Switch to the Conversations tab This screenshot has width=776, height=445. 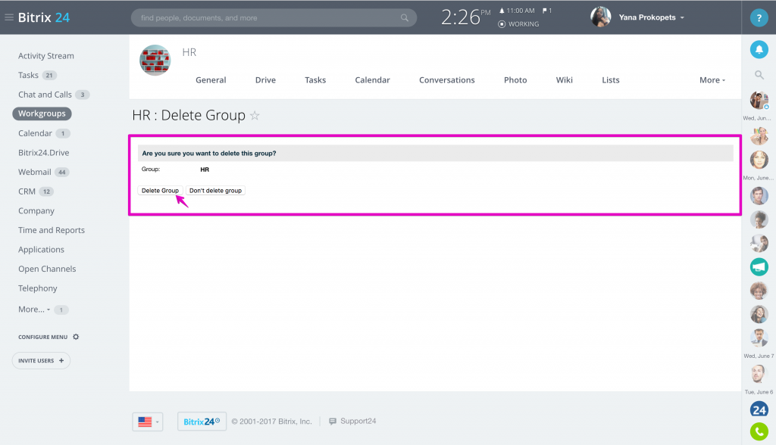tap(447, 80)
